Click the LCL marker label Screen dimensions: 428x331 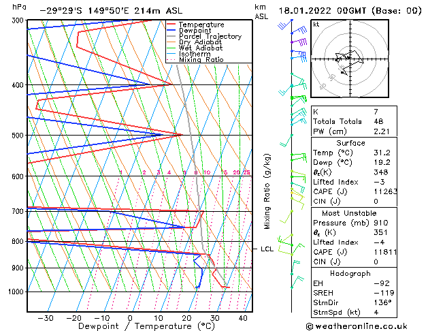click(x=267, y=249)
